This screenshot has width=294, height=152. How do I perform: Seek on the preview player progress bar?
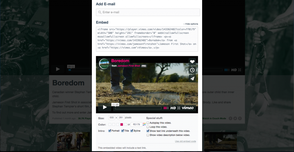pos(138,108)
